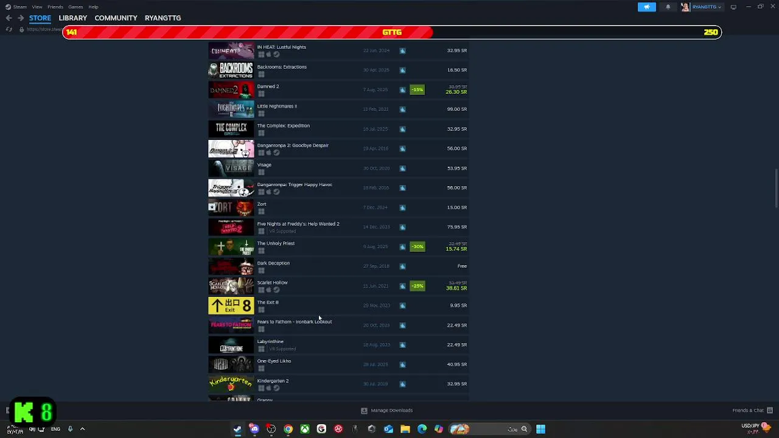Click the 99.00 SR price
This screenshot has height=438, width=779.
(457, 109)
